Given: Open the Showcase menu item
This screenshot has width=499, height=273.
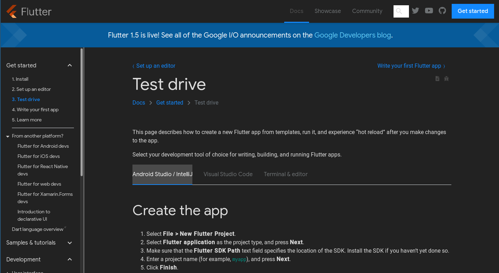Looking at the screenshot, I should 328,11.
